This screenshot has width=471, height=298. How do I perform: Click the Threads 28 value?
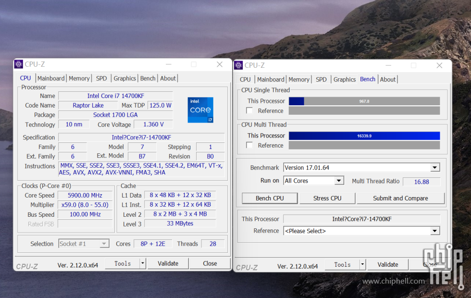point(213,244)
